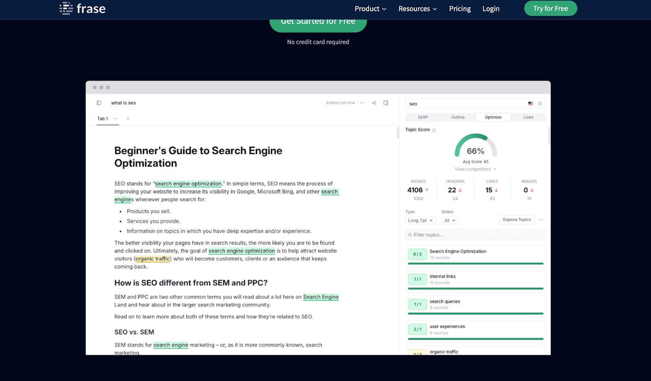This screenshot has height=381, width=651.
Task: Open more options next to Explore Topics
Action: point(541,220)
